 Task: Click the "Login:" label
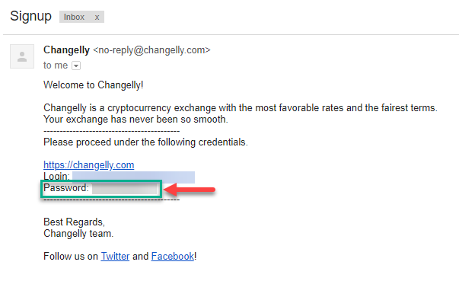click(57, 177)
